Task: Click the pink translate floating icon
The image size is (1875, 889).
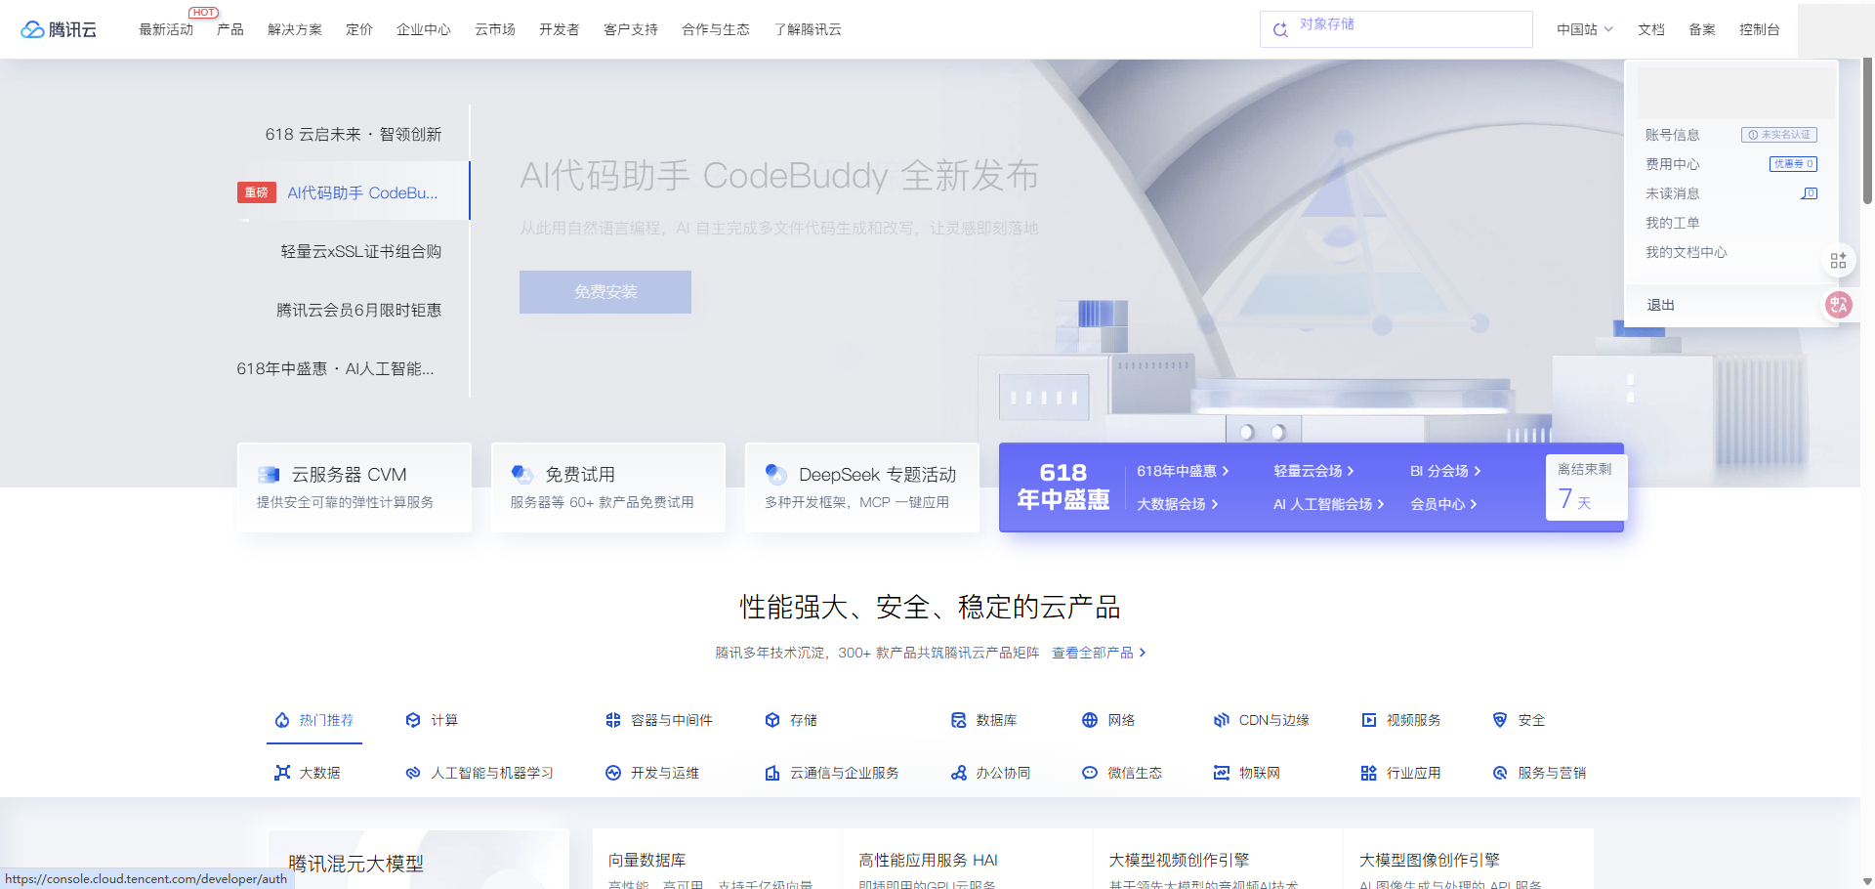Action: [1838, 305]
